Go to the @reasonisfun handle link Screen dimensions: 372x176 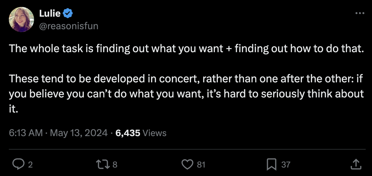68,26
